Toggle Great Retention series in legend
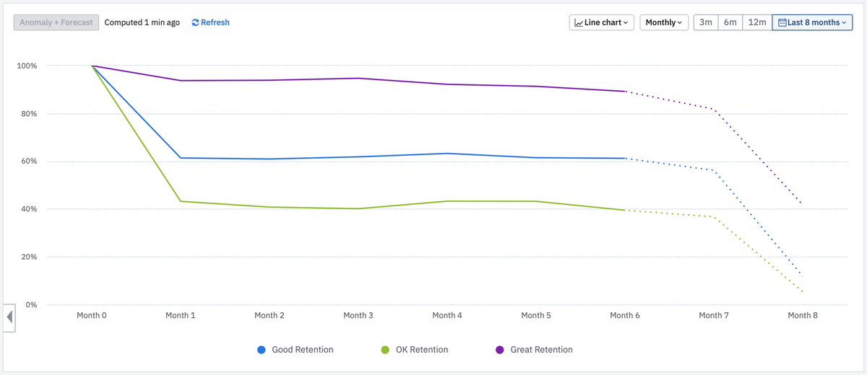The image size is (867, 375). [x=534, y=350]
